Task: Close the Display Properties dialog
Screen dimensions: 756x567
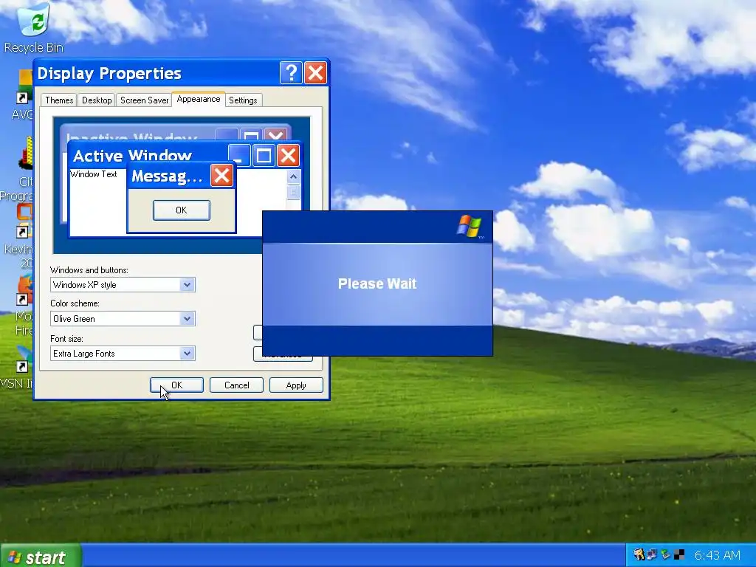Action: (x=316, y=73)
